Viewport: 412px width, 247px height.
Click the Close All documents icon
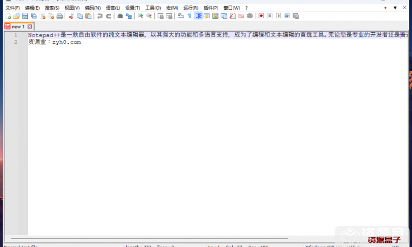click(51, 16)
